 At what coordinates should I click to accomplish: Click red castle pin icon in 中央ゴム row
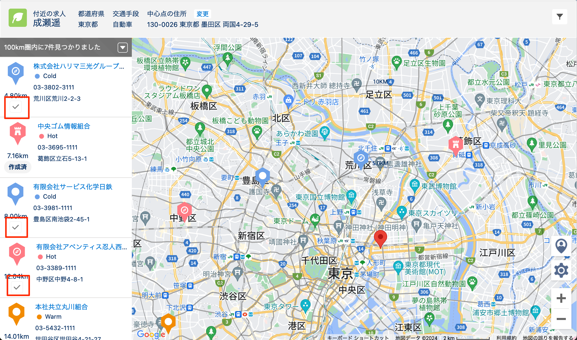click(18, 133)
